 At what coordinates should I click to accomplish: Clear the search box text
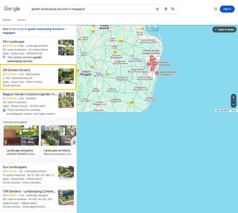point(157,9)
